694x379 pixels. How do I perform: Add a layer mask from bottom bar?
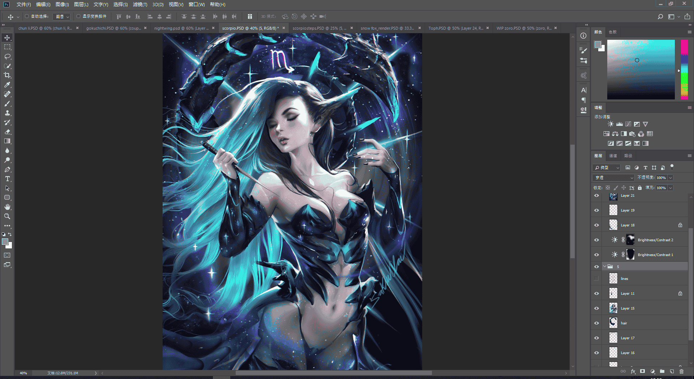[643, 371]
